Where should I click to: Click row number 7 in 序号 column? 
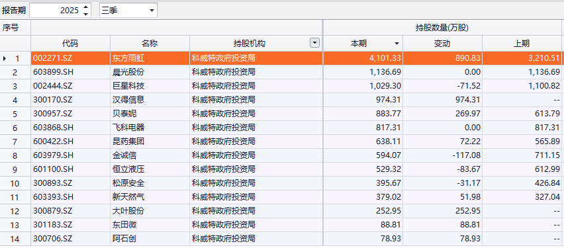[15, 142]
